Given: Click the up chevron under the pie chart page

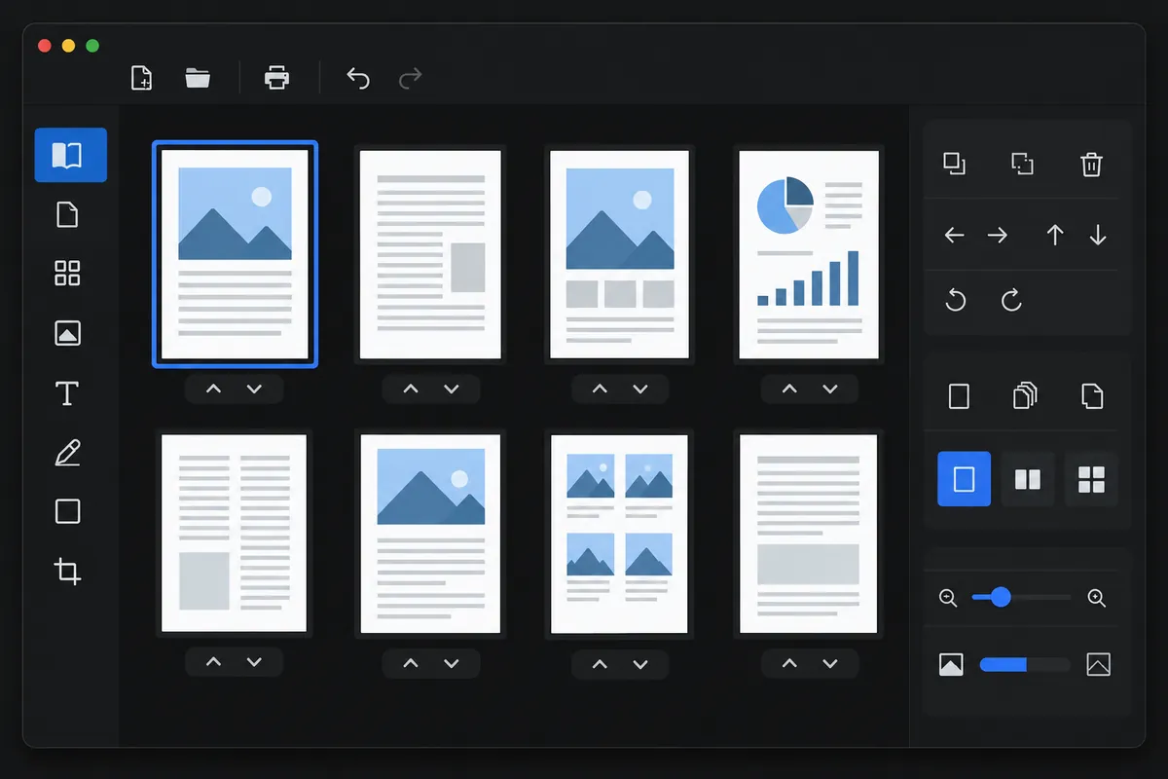Looking at the screenshot, I should coord(789,389).
